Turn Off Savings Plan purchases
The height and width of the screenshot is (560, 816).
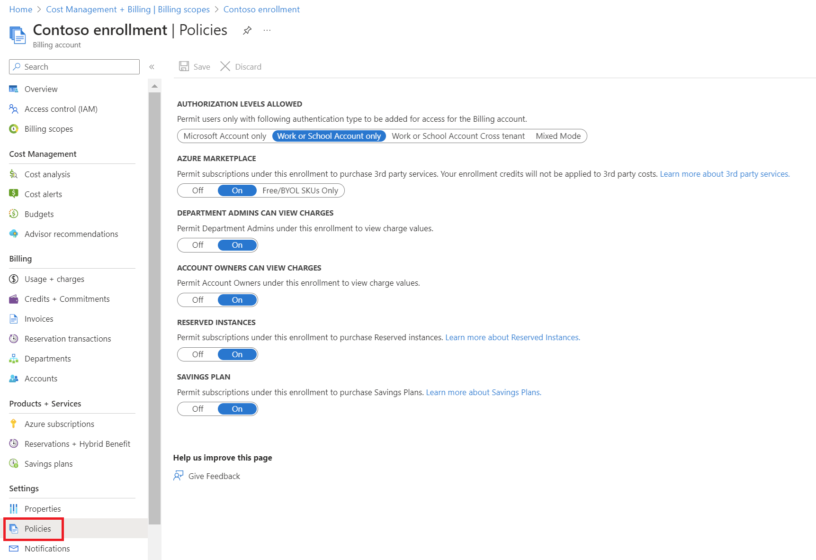click(197, 409)
